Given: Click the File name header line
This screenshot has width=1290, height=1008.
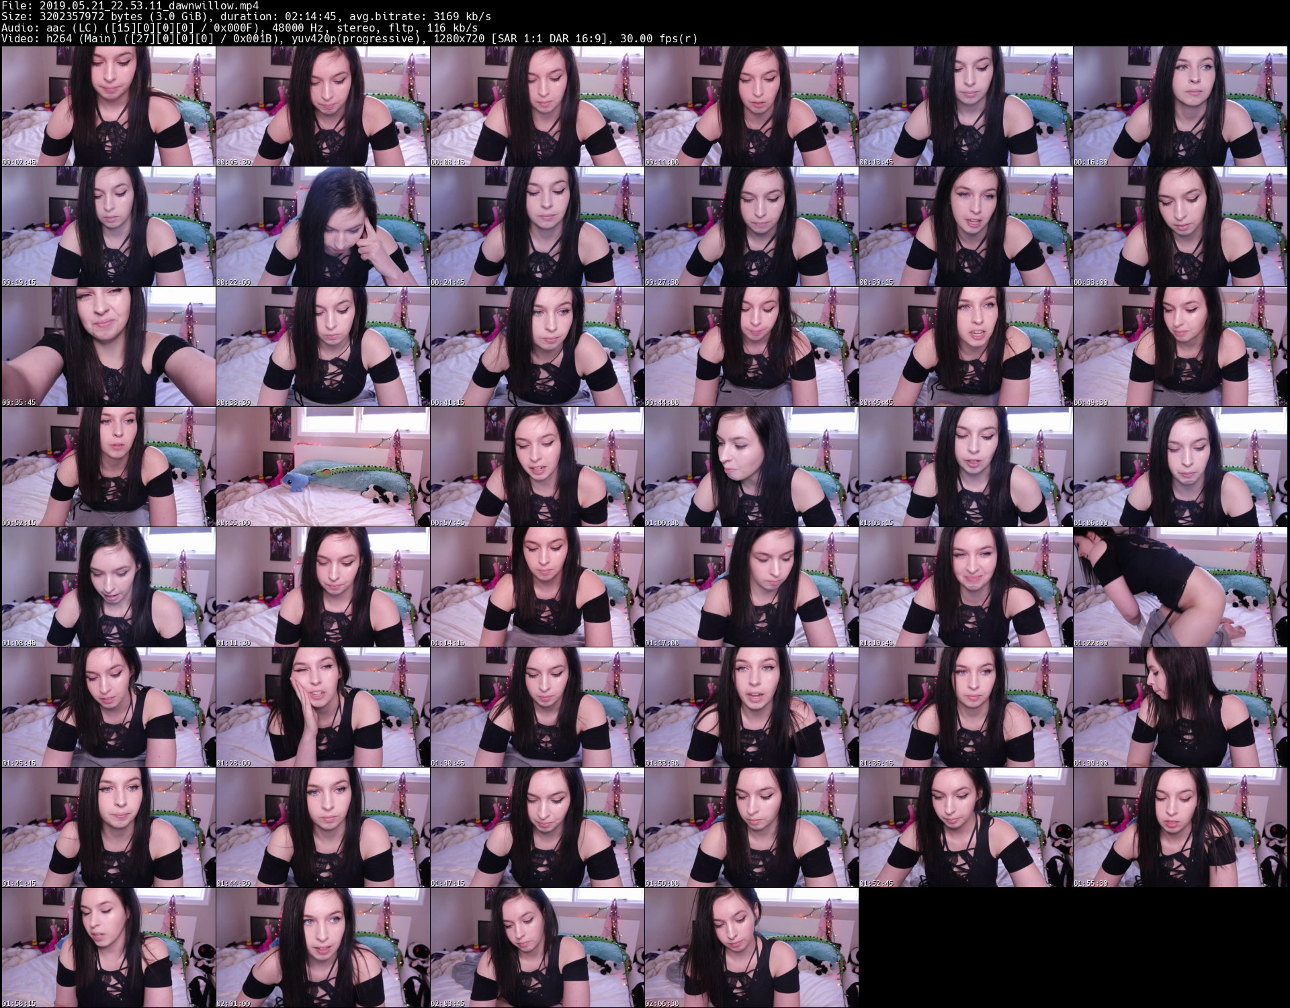Looking at the screenshot, I should 130,5.
